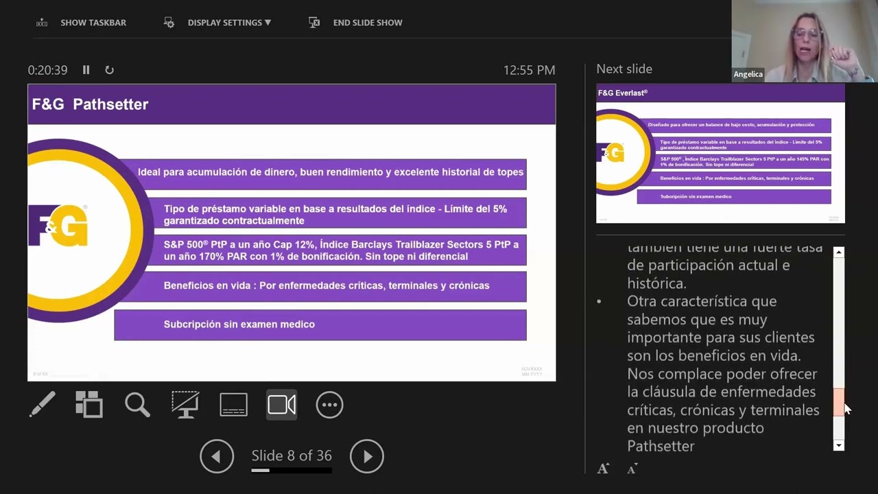Screen dimensions: 878x494
Task: Toggle the camera button
Action: [x=281, y=405]
